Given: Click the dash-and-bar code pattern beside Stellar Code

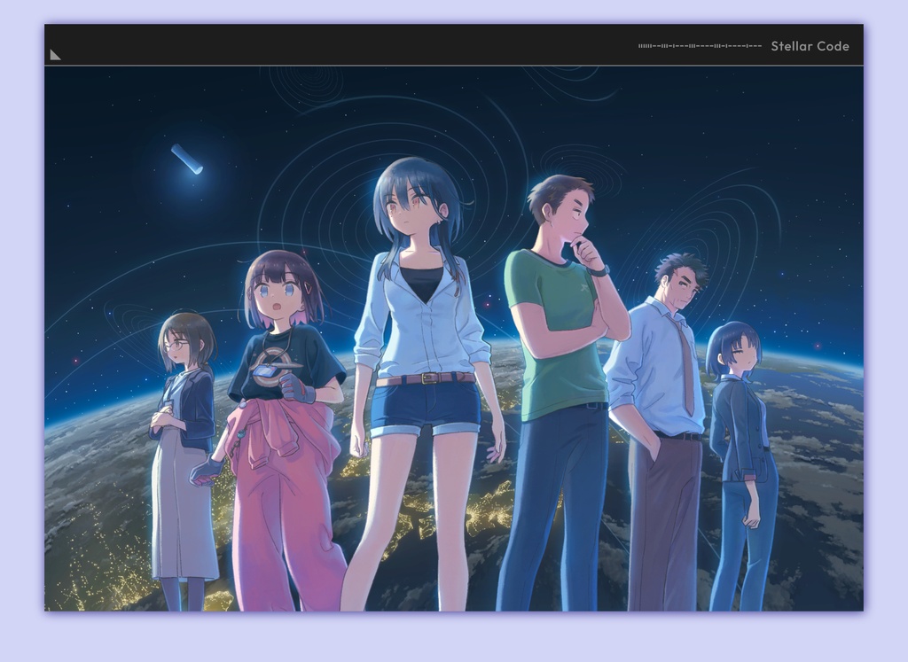Looking at the screenshot, I should tap(700, 46).
